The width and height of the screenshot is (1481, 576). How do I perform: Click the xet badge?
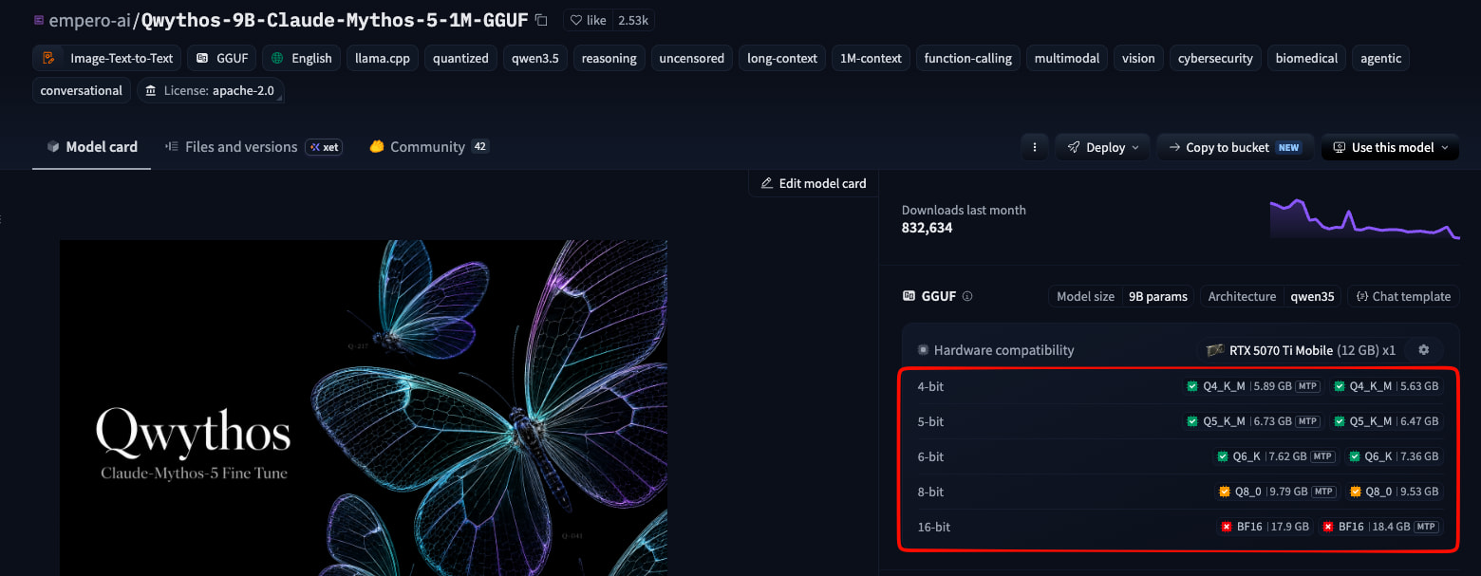324,147
